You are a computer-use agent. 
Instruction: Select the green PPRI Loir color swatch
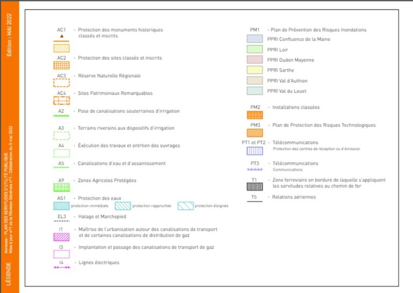click(x=254, y=49)
